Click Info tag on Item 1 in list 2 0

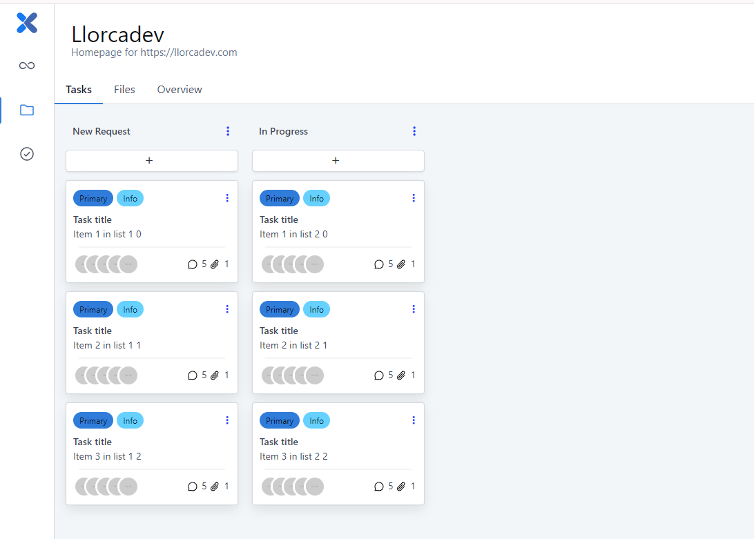click(316, 199)
